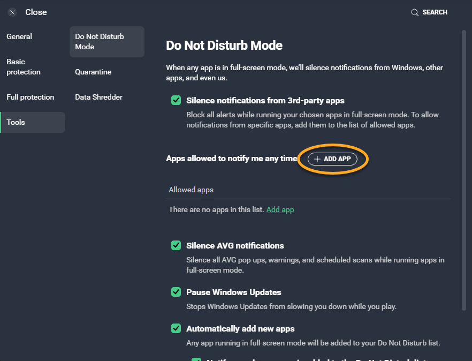Click the X close icon
This screenshot has height=361, width=472.
(12, 12)
